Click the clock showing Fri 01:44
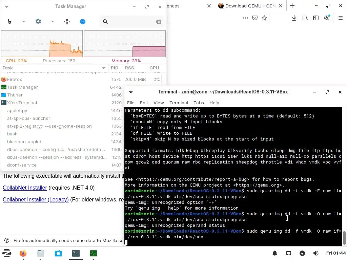Viewport: 347px width, 260px height. (x=336, y=253)
